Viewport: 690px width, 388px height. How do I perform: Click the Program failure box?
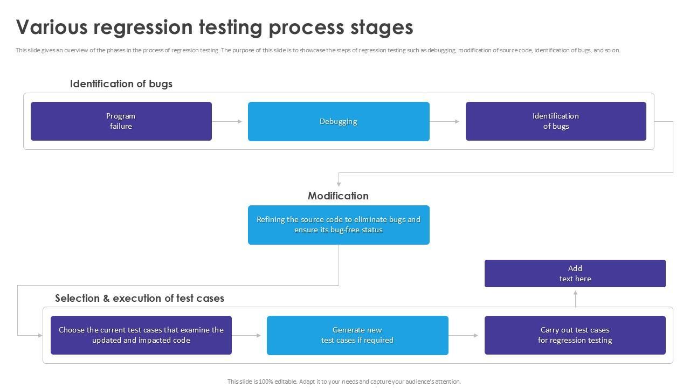121,121
